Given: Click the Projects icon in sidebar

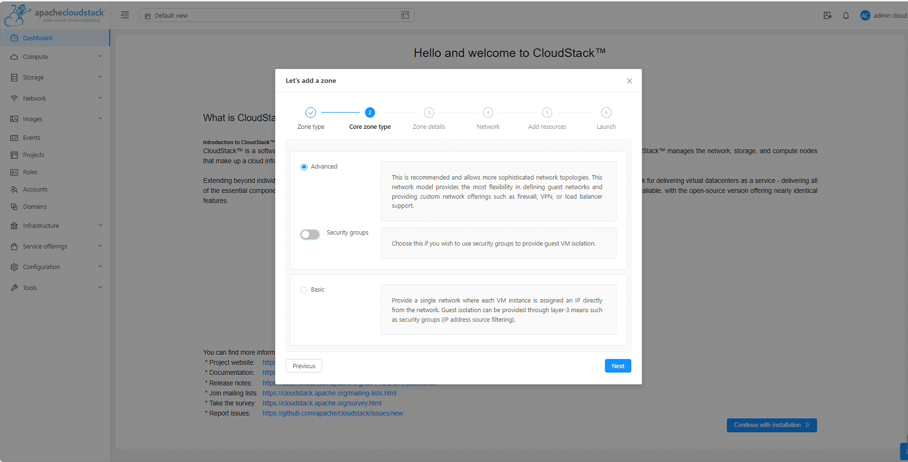Looking at the screenshot, I should pyautogui.click(x=14, y=155).
